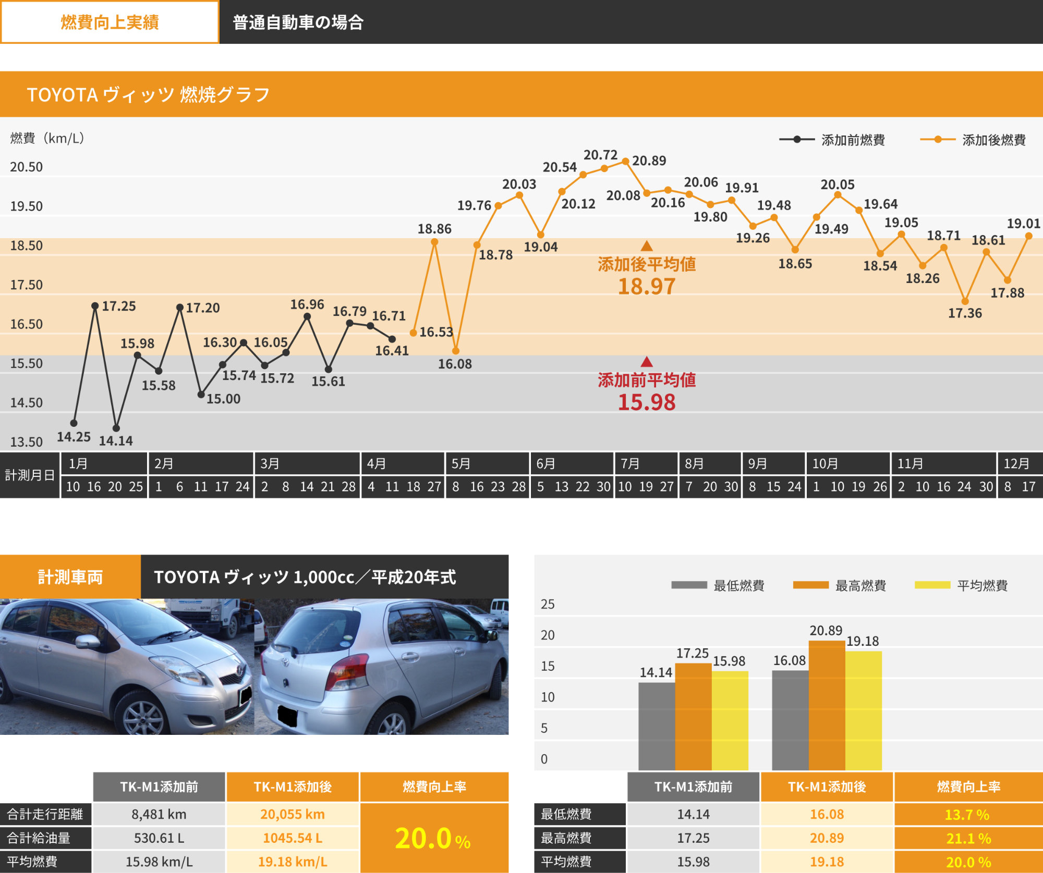
Task: Click the 20,055 km table cell
Action: pyautogui.click(x=293, y=814)
